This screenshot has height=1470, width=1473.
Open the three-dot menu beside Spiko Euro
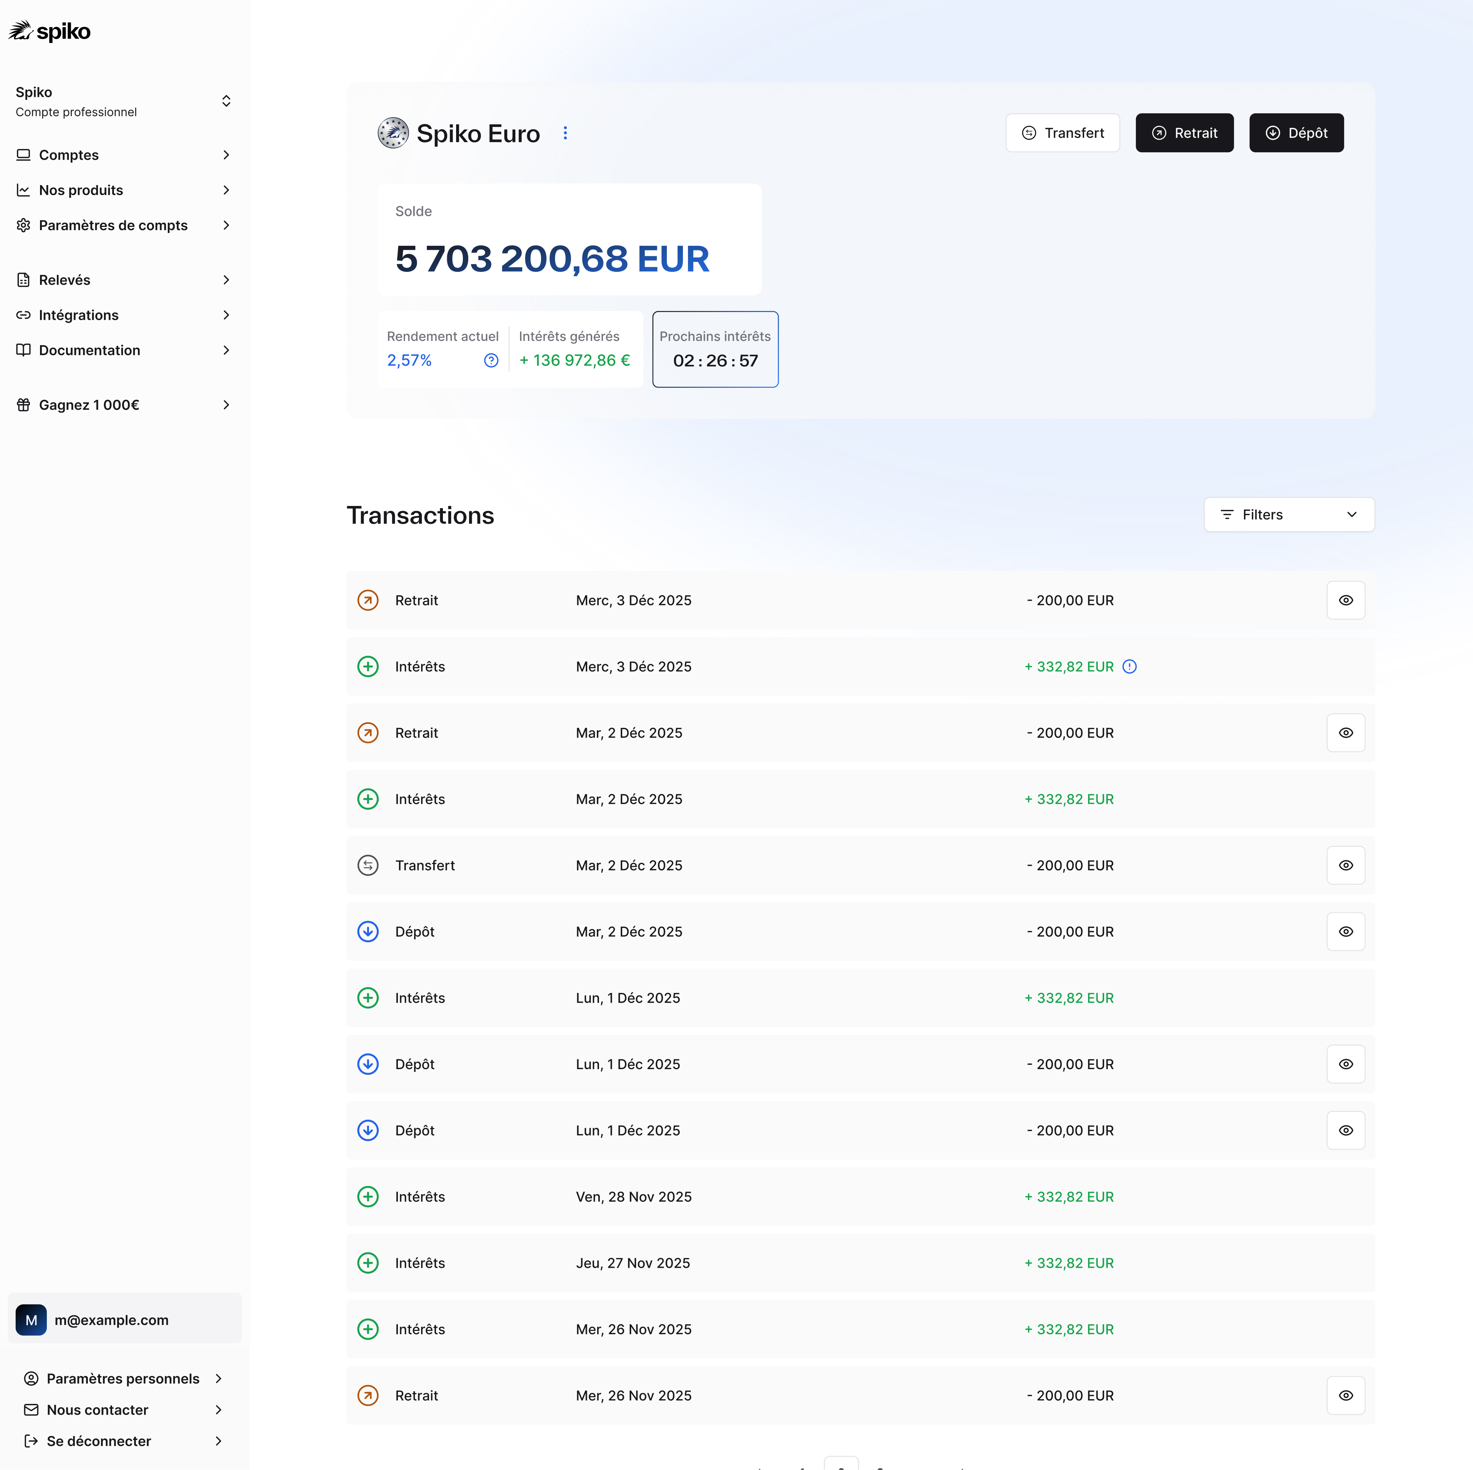[565, 133]
